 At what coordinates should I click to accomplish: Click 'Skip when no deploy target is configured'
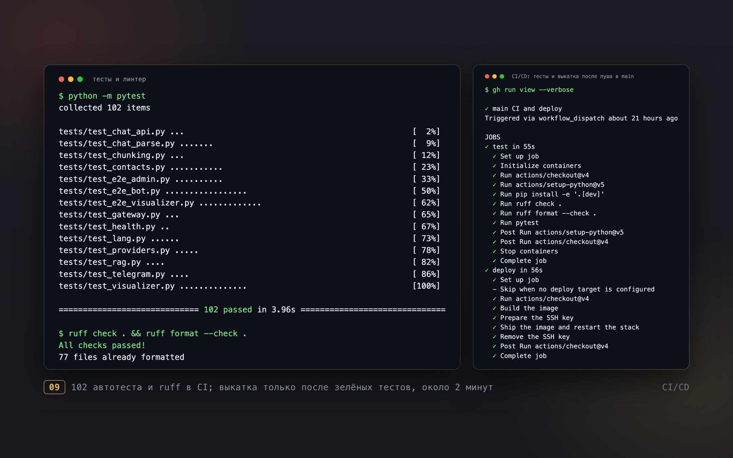(x=573, y=289)
